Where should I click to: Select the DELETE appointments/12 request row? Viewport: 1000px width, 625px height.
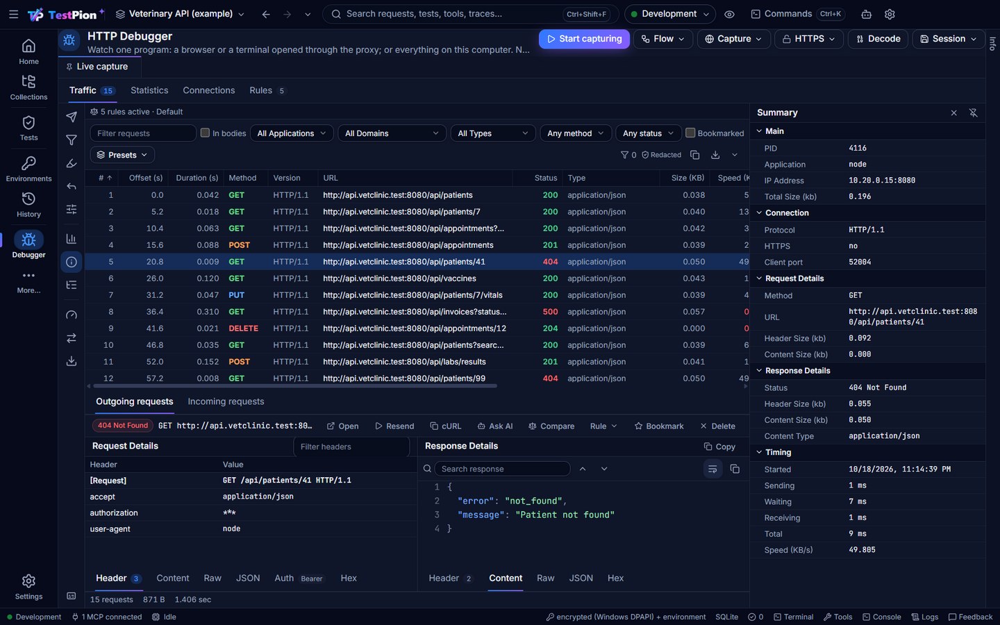click(x=417, y=328)
